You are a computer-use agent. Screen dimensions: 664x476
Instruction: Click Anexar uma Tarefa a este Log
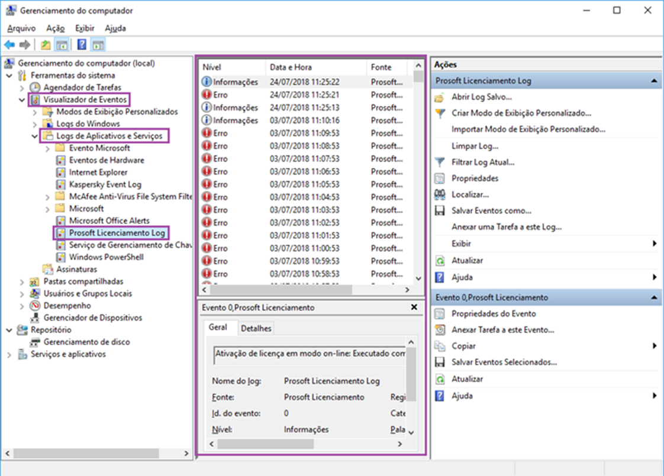point(507,227)
